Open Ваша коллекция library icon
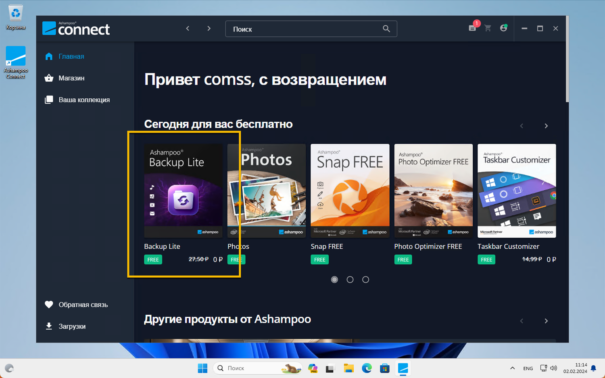The height and width of the screenshot is (378, 605). (x=49, y=100)
